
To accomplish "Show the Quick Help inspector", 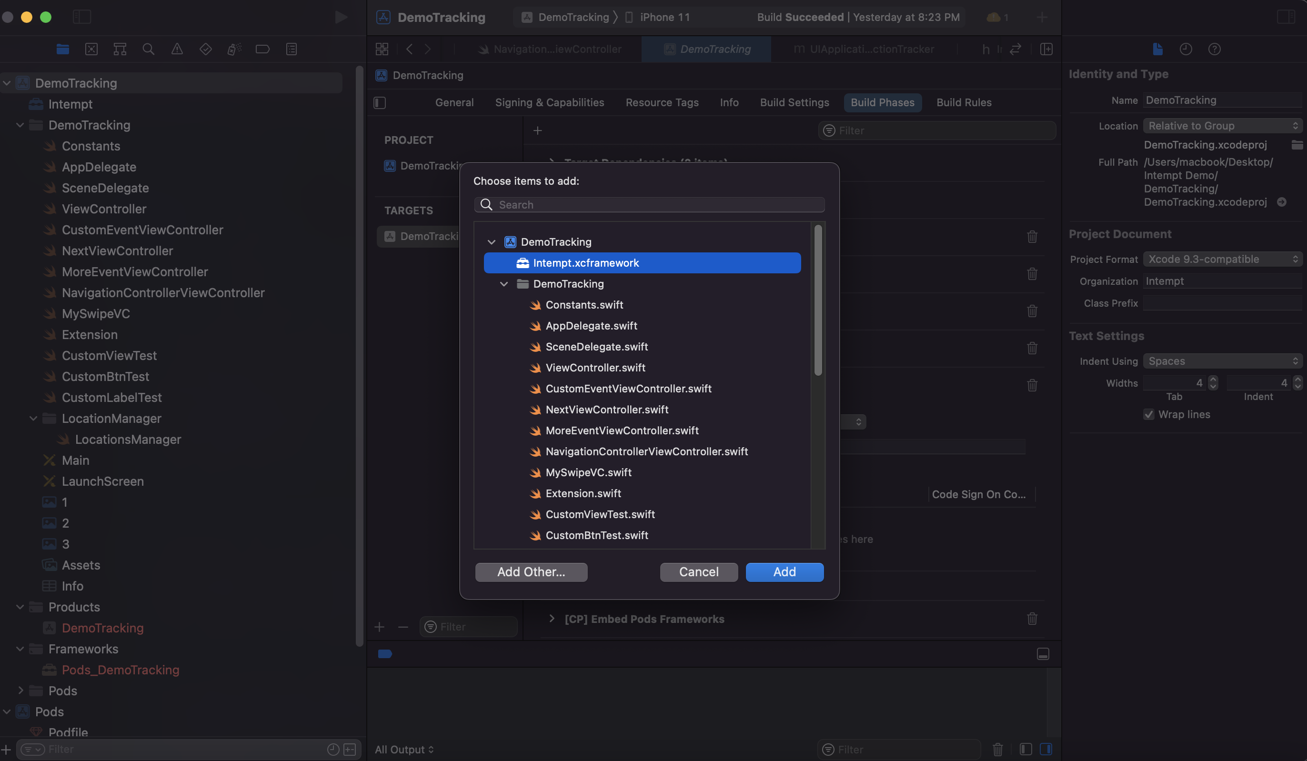I will tap(1214, 49).
